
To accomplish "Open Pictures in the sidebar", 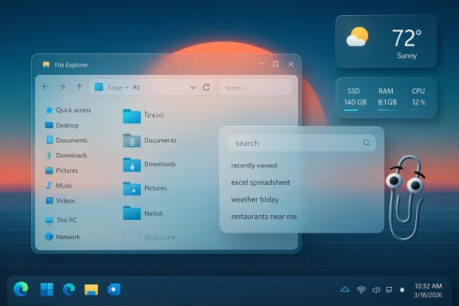I will click(62, 171).
